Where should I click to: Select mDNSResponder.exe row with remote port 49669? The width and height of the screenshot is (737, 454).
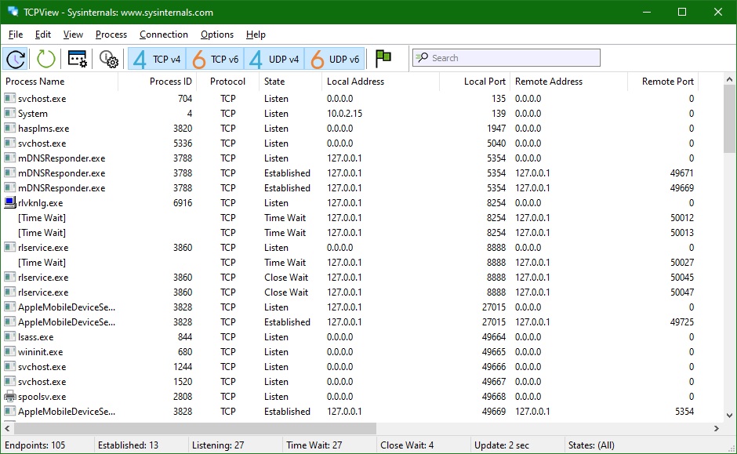(349, 188)
